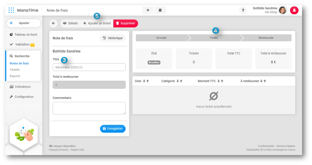Go back with the left arrow button

53,23
